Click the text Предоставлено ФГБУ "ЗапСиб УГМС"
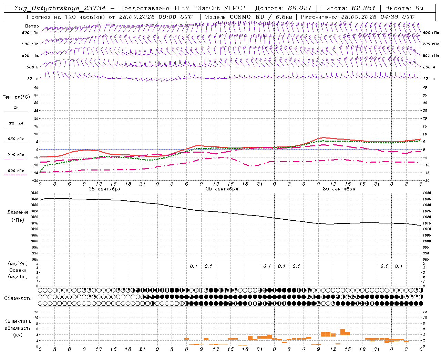 (x=182, y=8)
